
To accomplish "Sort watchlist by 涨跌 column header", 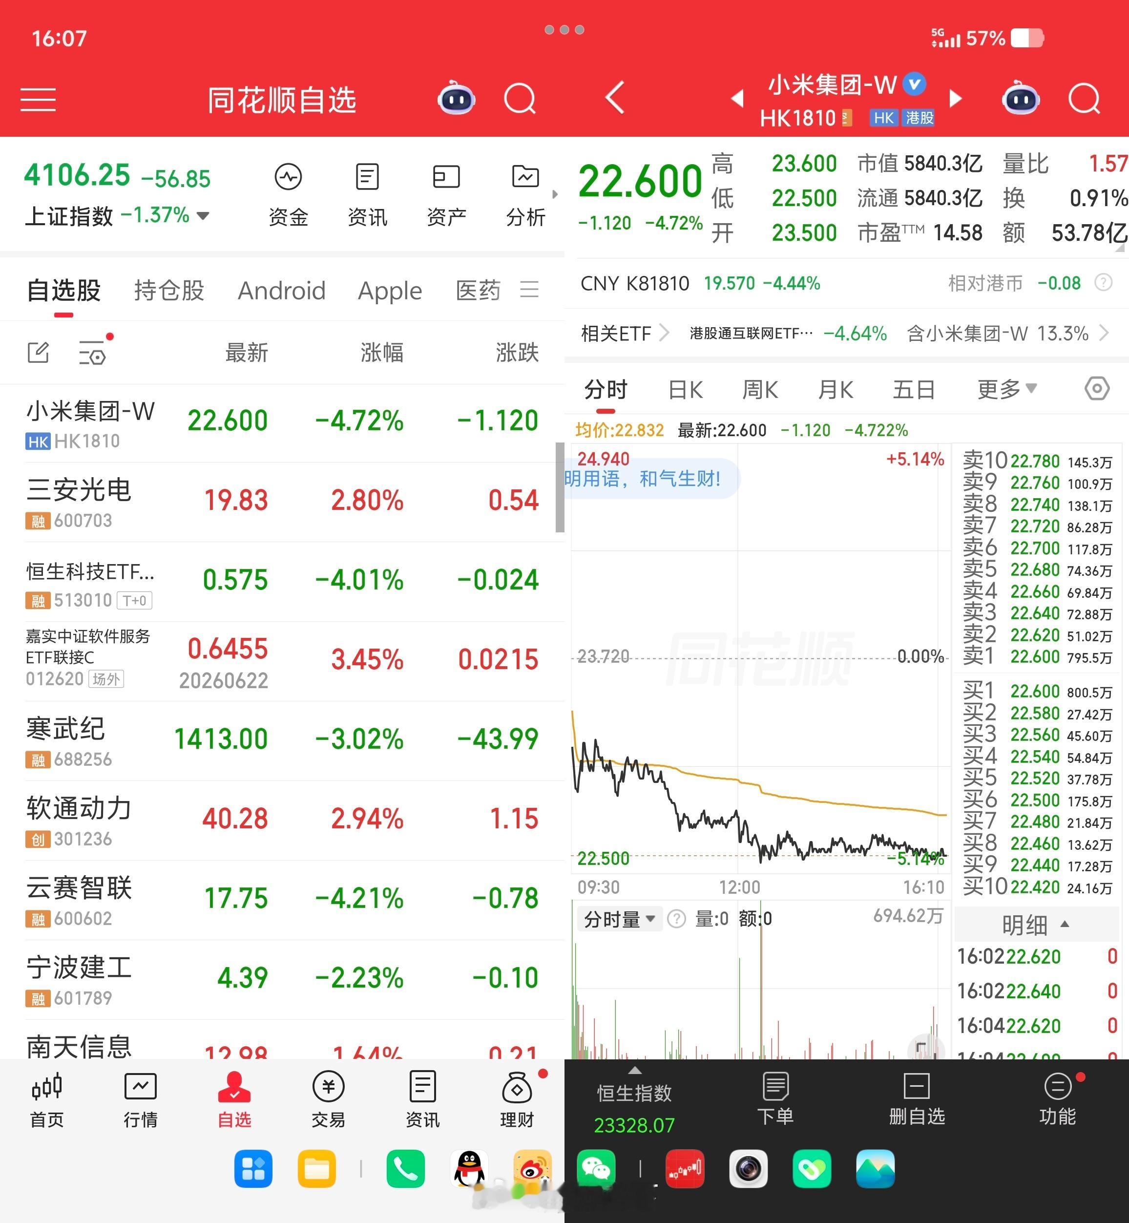I will pos(517,353).
